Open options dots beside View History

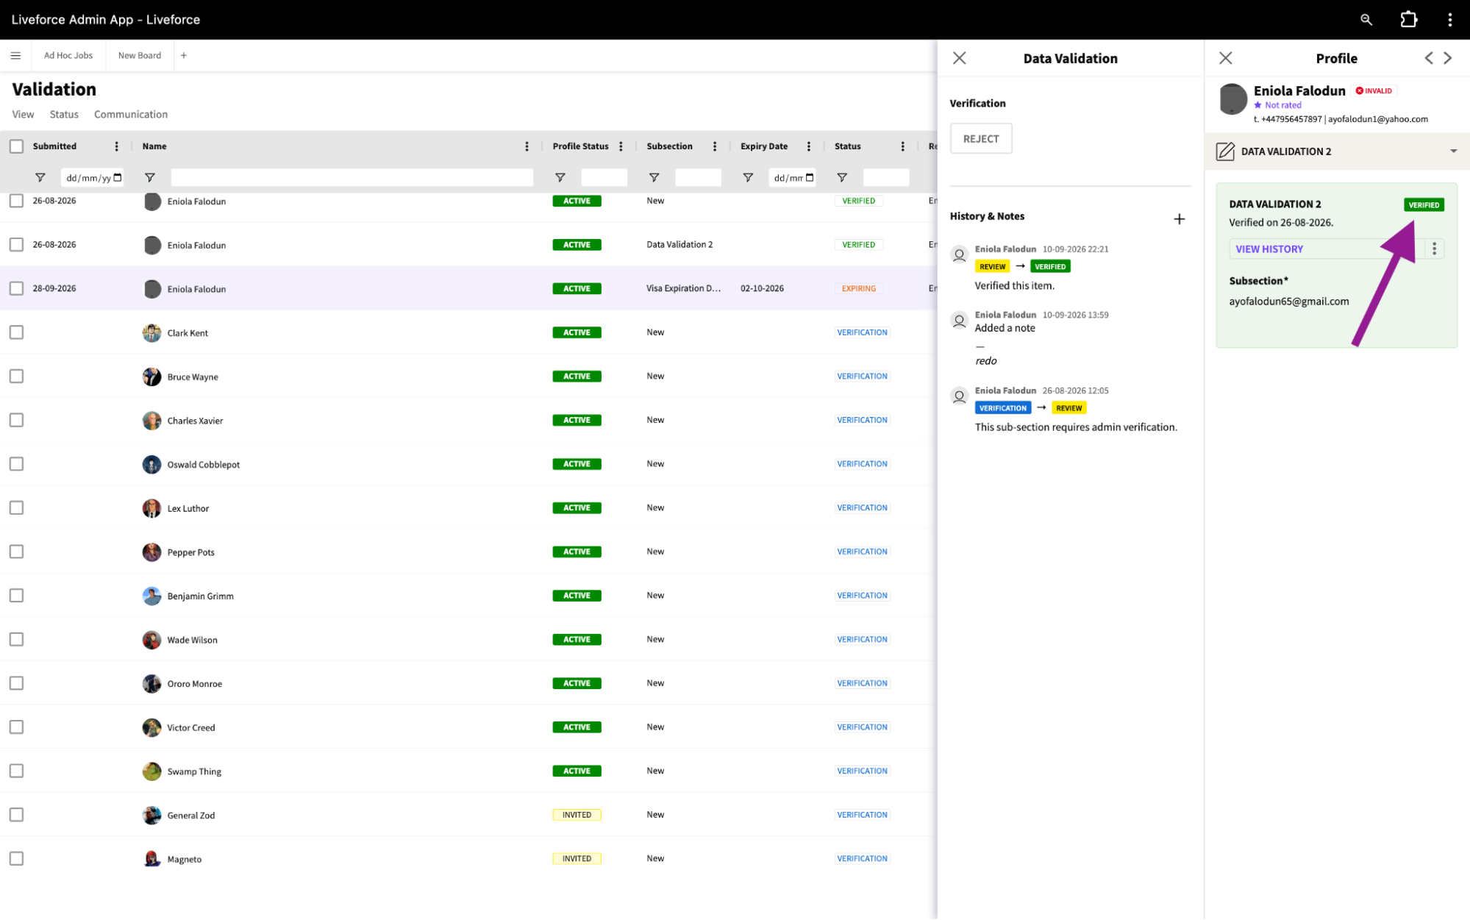click(1434, 249)
